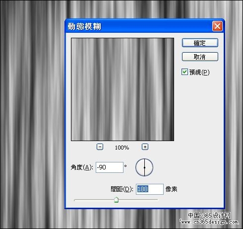The image size is (243, 229).
Task: Select the 動態模糊 dialog title bar
Action: pos(139,26)
